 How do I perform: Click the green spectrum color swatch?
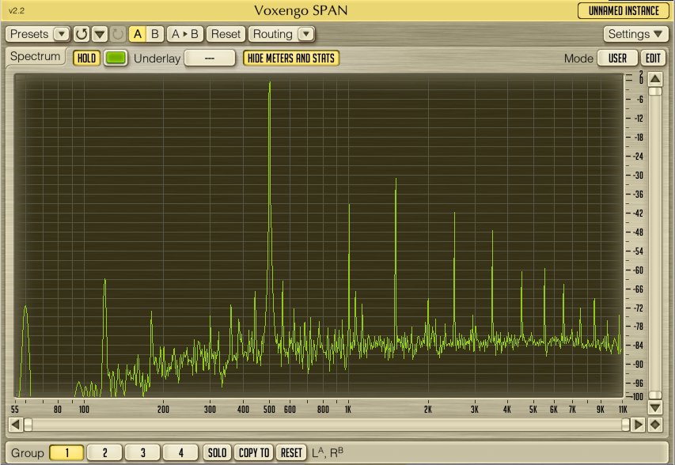pyautogui.click(x=116, y=58)
